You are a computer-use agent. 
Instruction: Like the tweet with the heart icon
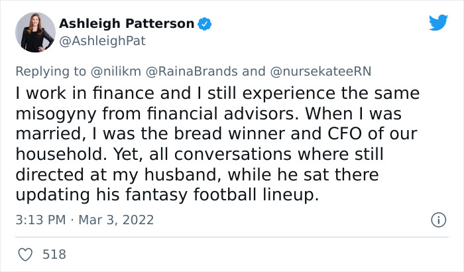(26, 254)
